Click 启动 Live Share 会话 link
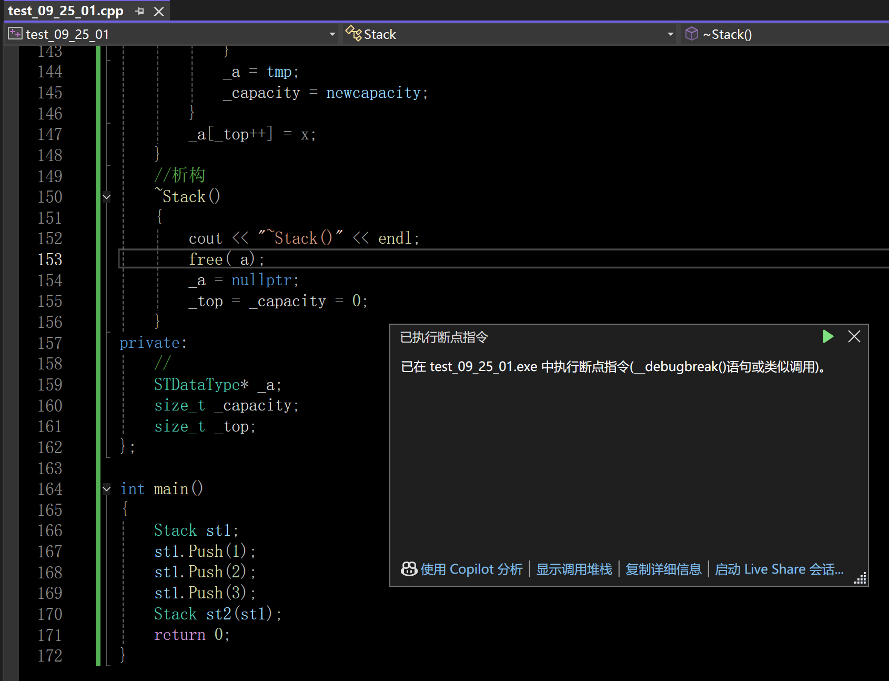This screenshot has width=889, height=681. (779, 569)
